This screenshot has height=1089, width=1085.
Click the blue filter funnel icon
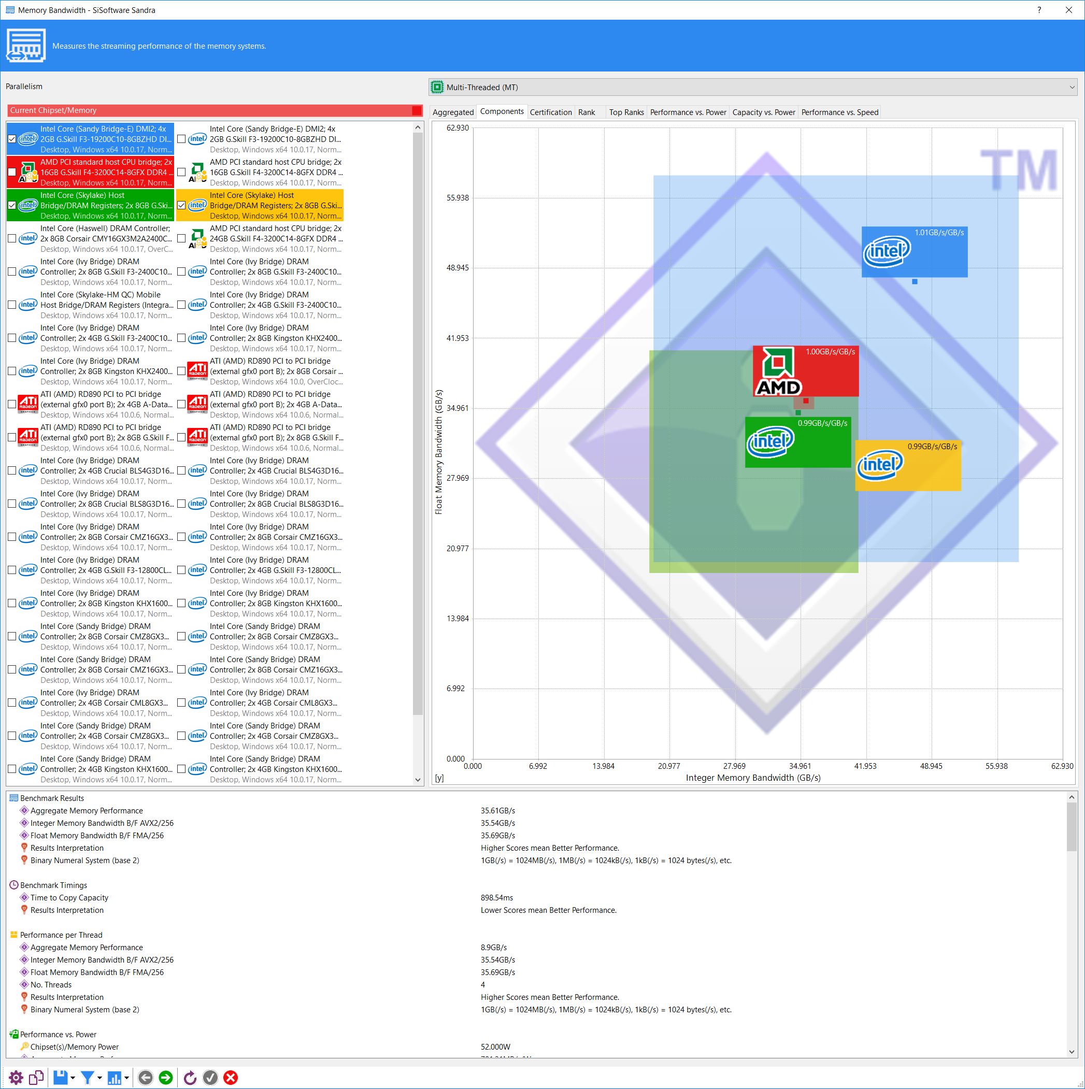(x=88, y=1078)
